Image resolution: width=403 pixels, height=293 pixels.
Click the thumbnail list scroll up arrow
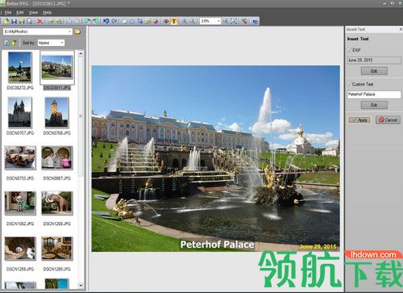(x=81, y=54)
